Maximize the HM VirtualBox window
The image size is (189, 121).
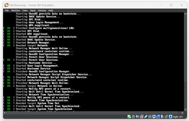(171, 5)
